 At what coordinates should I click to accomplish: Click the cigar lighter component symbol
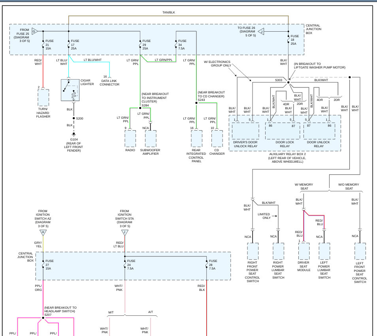tap(70, 90)
